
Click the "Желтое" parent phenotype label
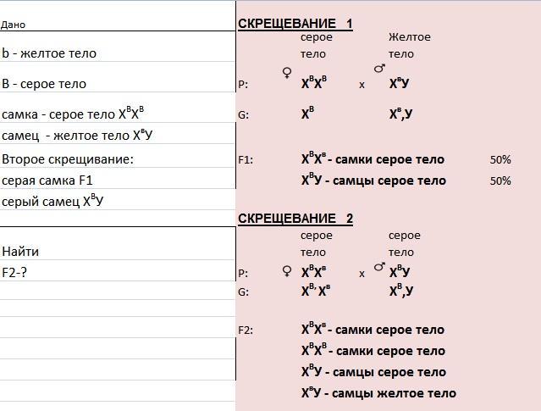click(x=410, y=37)
